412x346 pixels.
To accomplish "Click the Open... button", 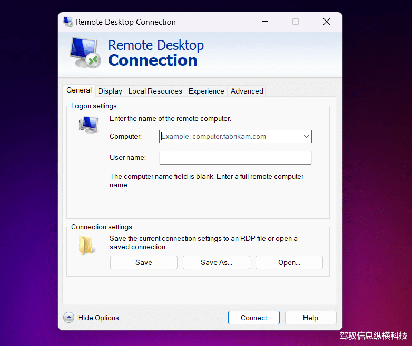I will click(x=289, y=262).
